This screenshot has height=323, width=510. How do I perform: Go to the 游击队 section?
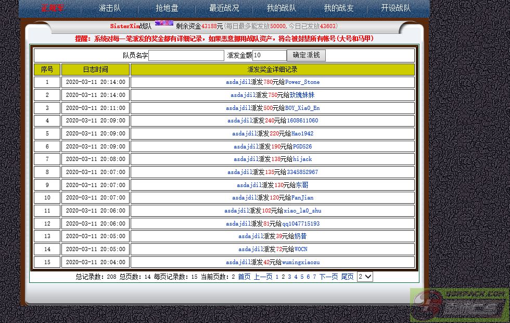[110, 8]
